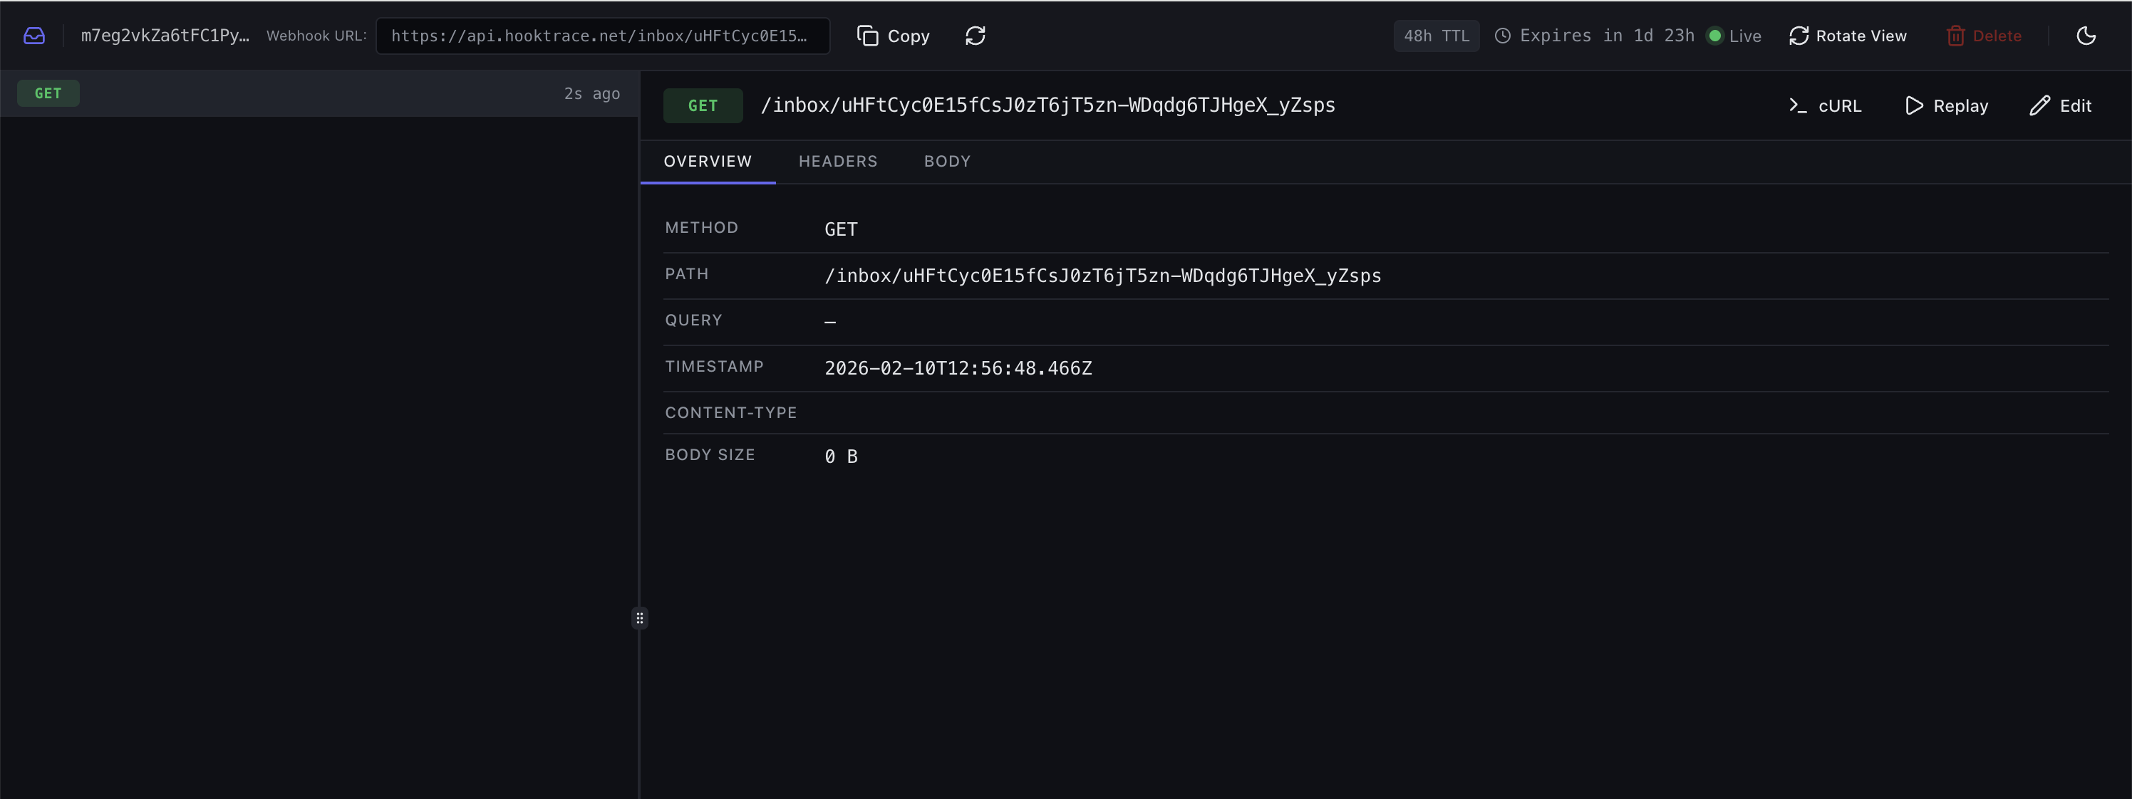Click the Copy button for the webhook URL
This screenshot has height=799, width=2132.
(x=892, y=36)
